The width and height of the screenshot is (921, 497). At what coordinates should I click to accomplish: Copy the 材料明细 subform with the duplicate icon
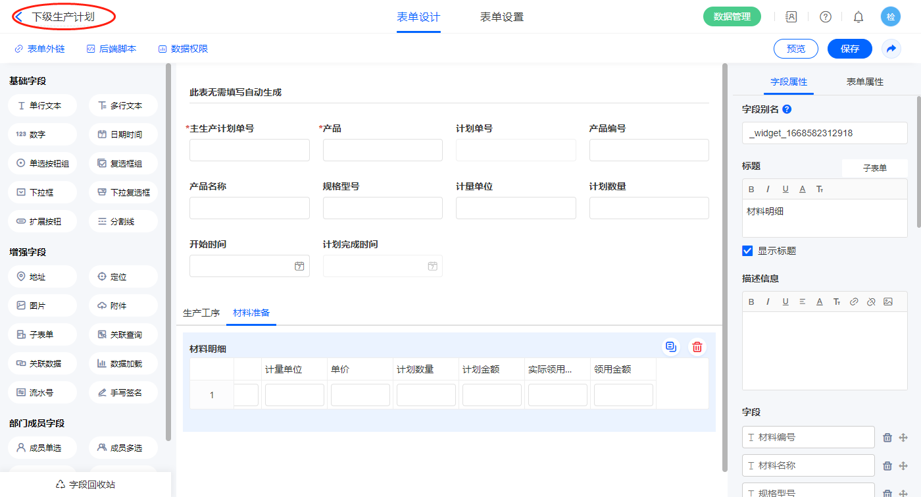click(671, 347)
